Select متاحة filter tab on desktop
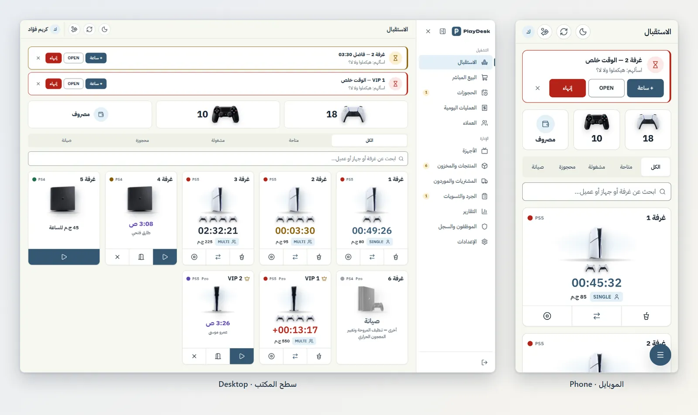 pos(294,141)
